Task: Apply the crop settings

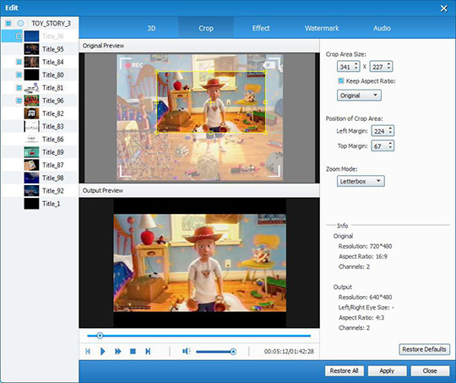Action: (387, 371)
